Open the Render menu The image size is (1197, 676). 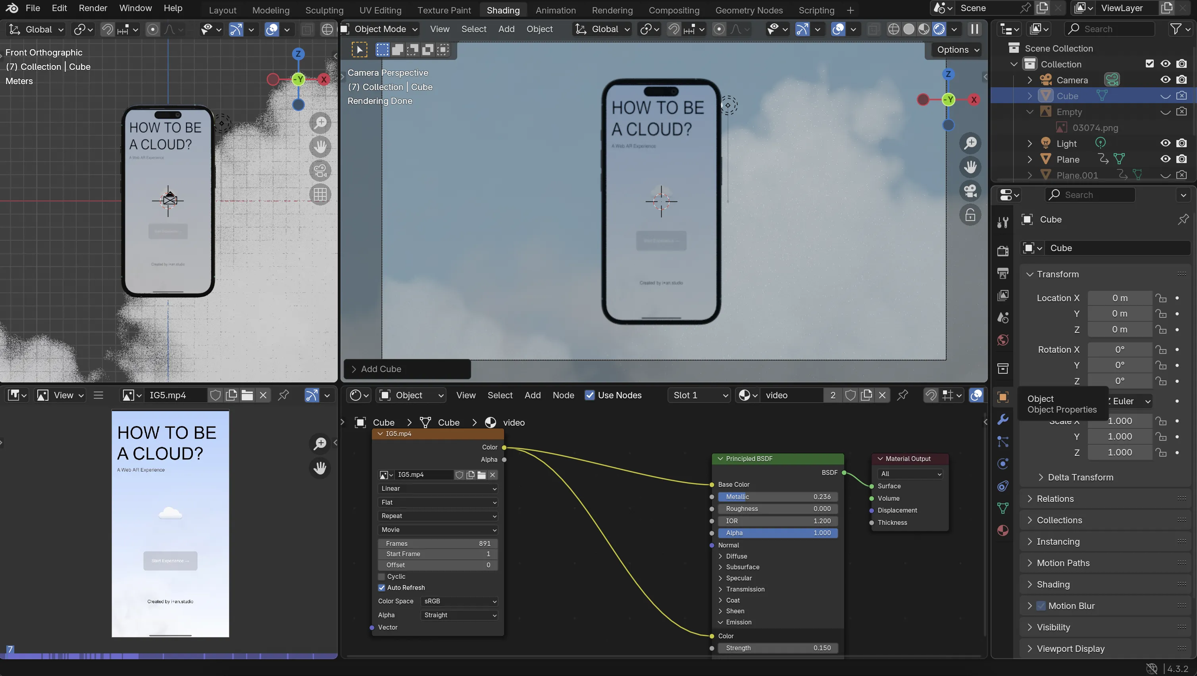[x=93, y=8]
